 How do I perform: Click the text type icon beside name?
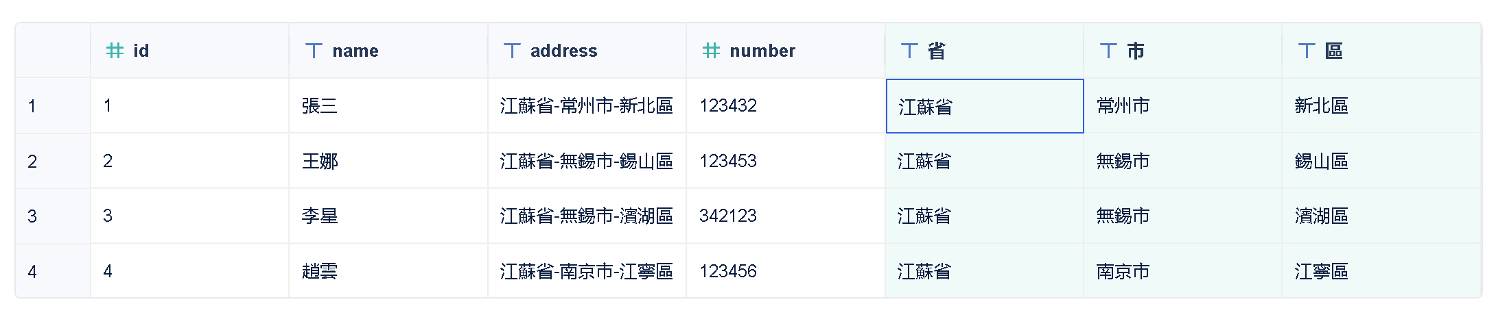click(x=314, y=51)
